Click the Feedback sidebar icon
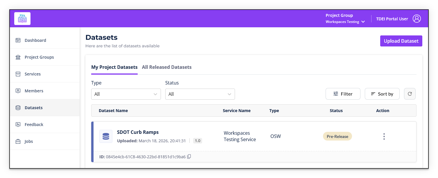Image resolution: width=438 pixels, height=178 pixels. [x=18, y=124]
